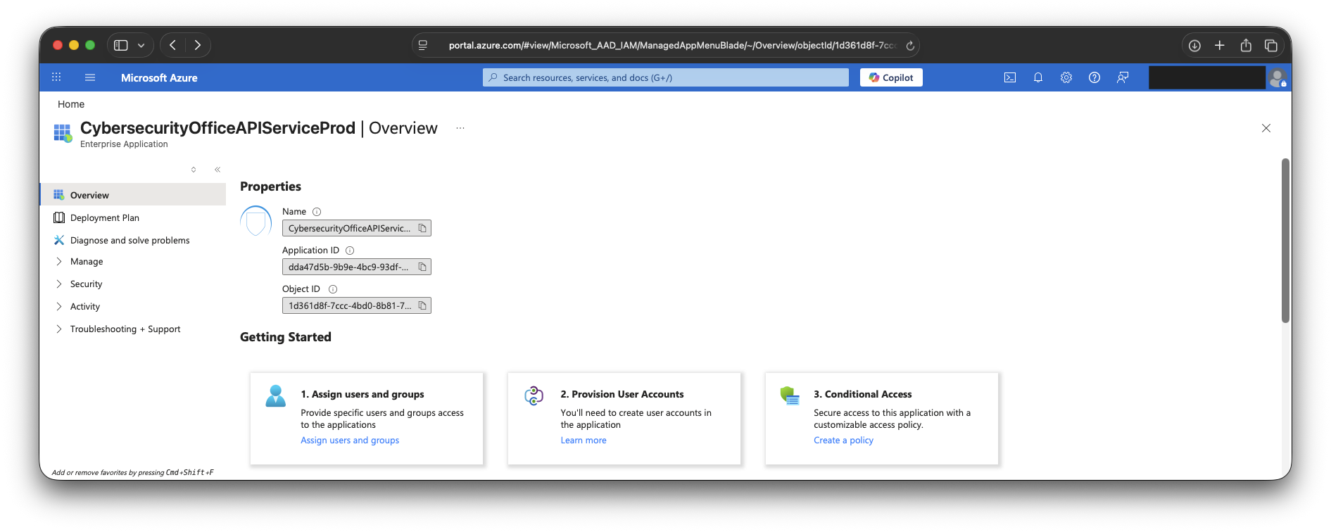
Task: Click the search resources input field
Action: click(665, 77)
